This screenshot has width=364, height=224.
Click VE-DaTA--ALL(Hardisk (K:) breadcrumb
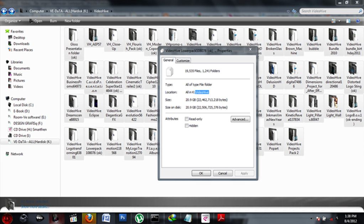(x=69, y=11)
